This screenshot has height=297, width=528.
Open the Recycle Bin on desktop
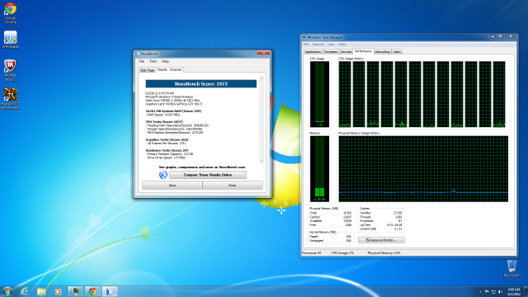511,268
